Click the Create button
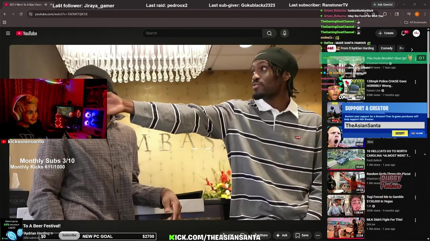 pos(386,33)
